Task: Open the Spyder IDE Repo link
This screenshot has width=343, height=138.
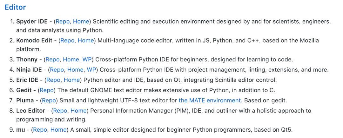Action: click(x=63, y=22)
